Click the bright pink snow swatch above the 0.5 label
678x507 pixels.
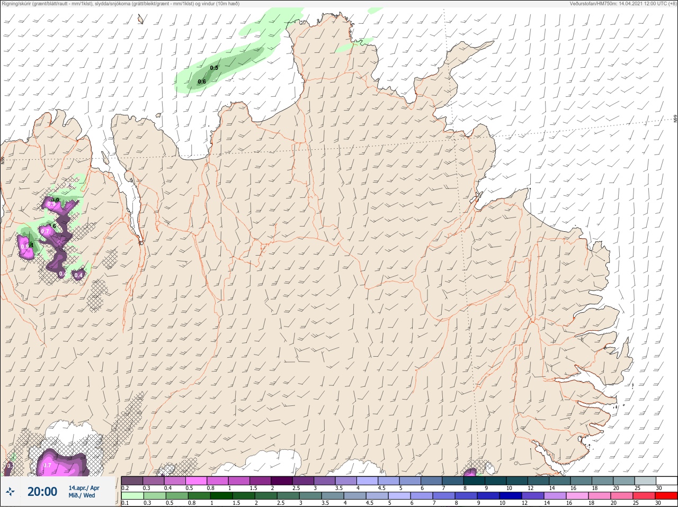[x=196, y=481]
